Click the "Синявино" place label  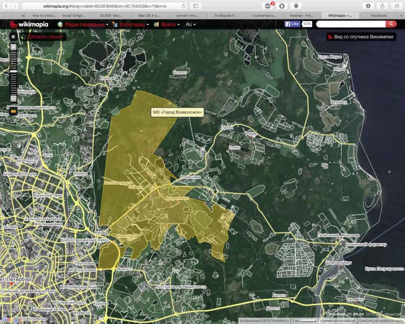point(355,300)
